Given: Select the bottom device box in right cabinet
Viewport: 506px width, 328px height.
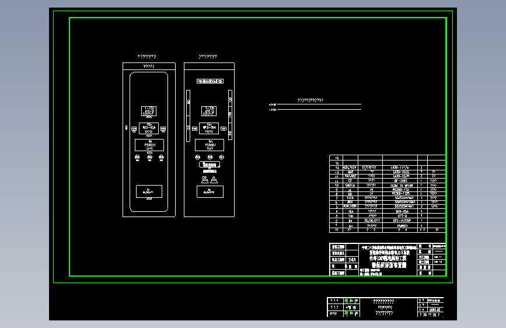Looking at the screenshot, I should click(210, 191).
